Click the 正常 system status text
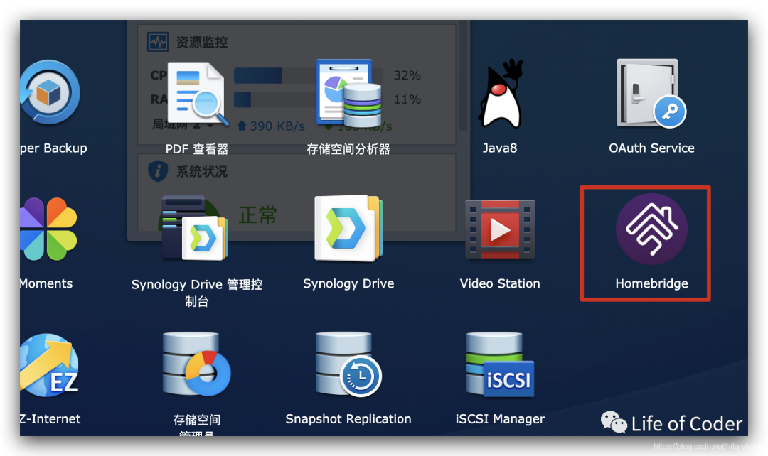Viewport: 768px width, 456px height. pos(257,215)
